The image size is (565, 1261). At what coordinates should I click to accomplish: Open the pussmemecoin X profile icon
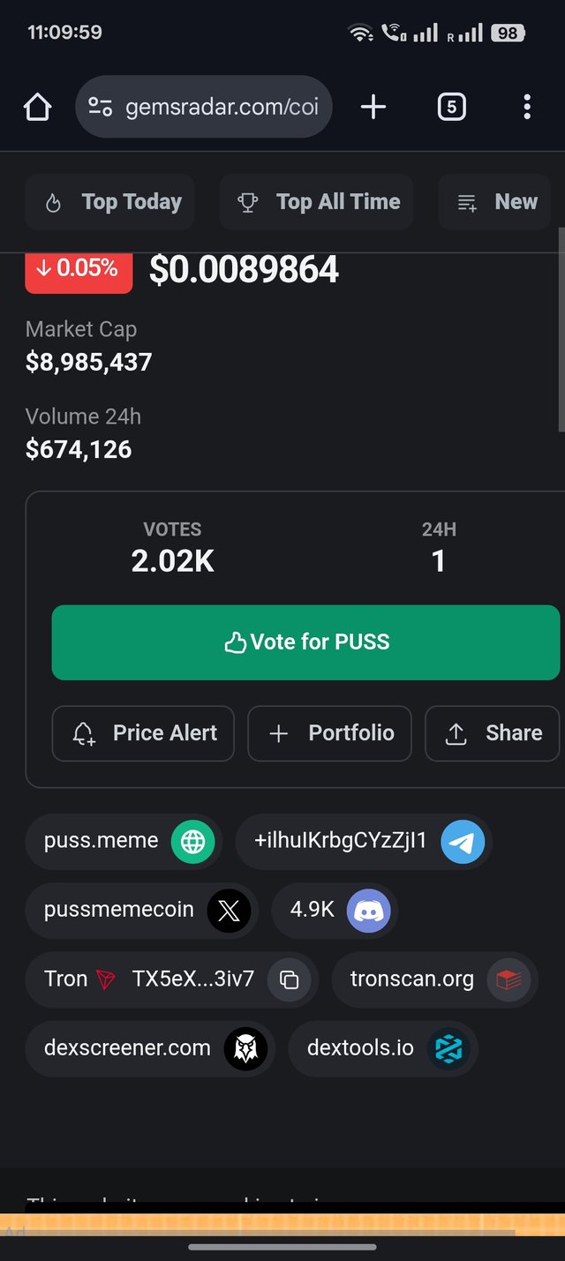tap(229, 911)
